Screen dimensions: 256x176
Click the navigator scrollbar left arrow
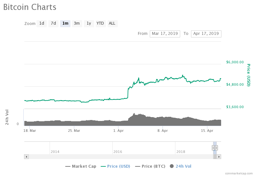tap(27, 157)
